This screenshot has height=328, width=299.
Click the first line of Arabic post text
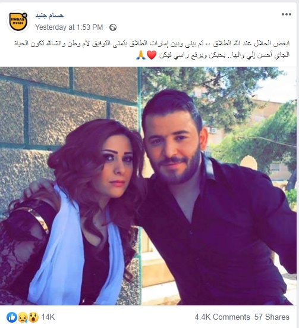point(152,43)
